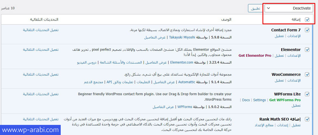
Task: Open Contact Form 7 الإعدادات settings link
Action: 294,36
